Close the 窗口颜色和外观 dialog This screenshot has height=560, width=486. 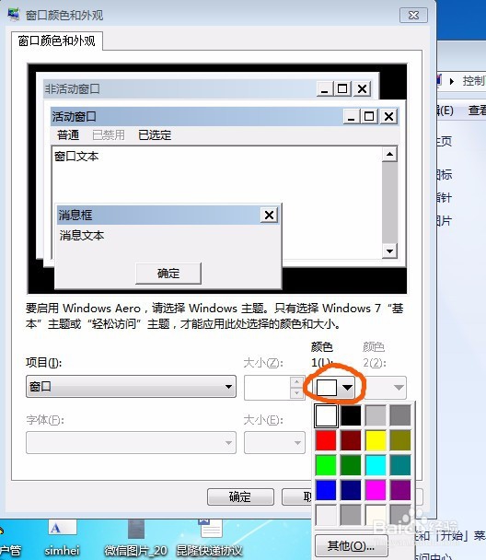(x=413, y=15)
